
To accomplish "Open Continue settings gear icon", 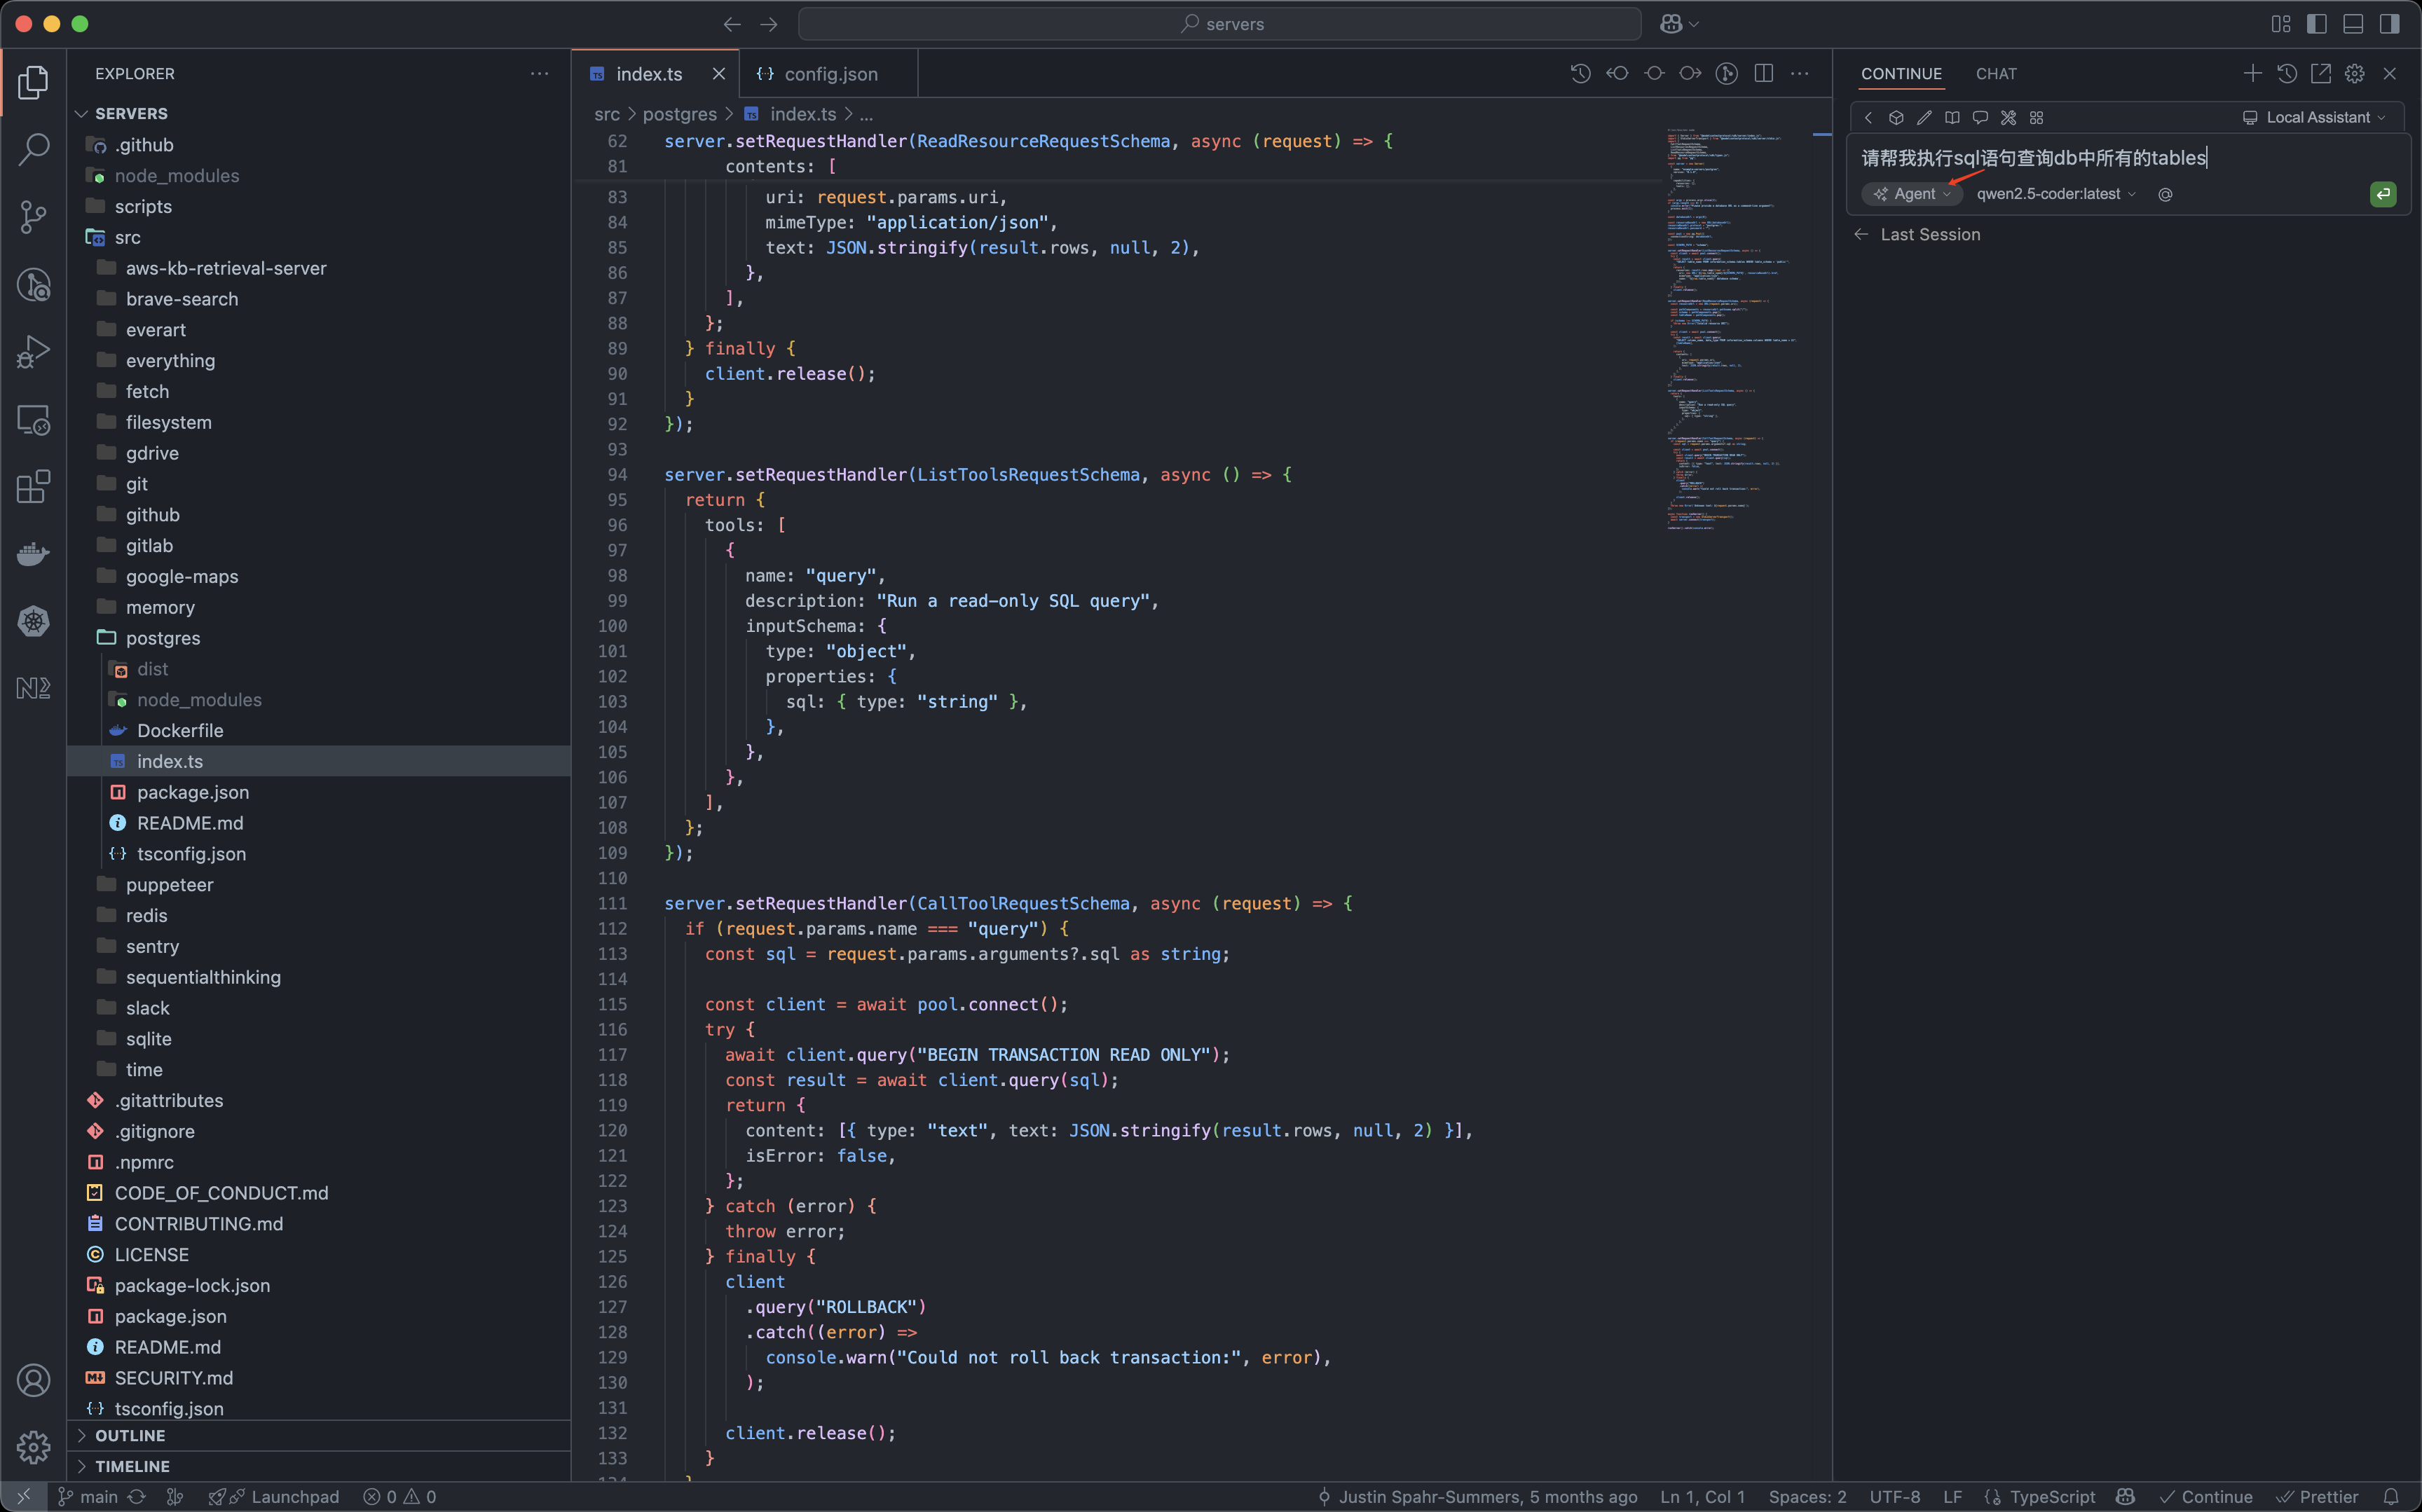I will pos(2354,73).
